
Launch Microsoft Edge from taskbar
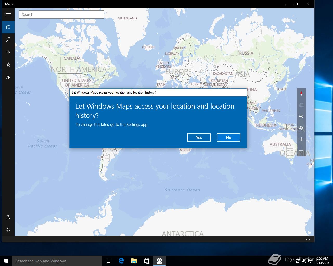(121, 261)
